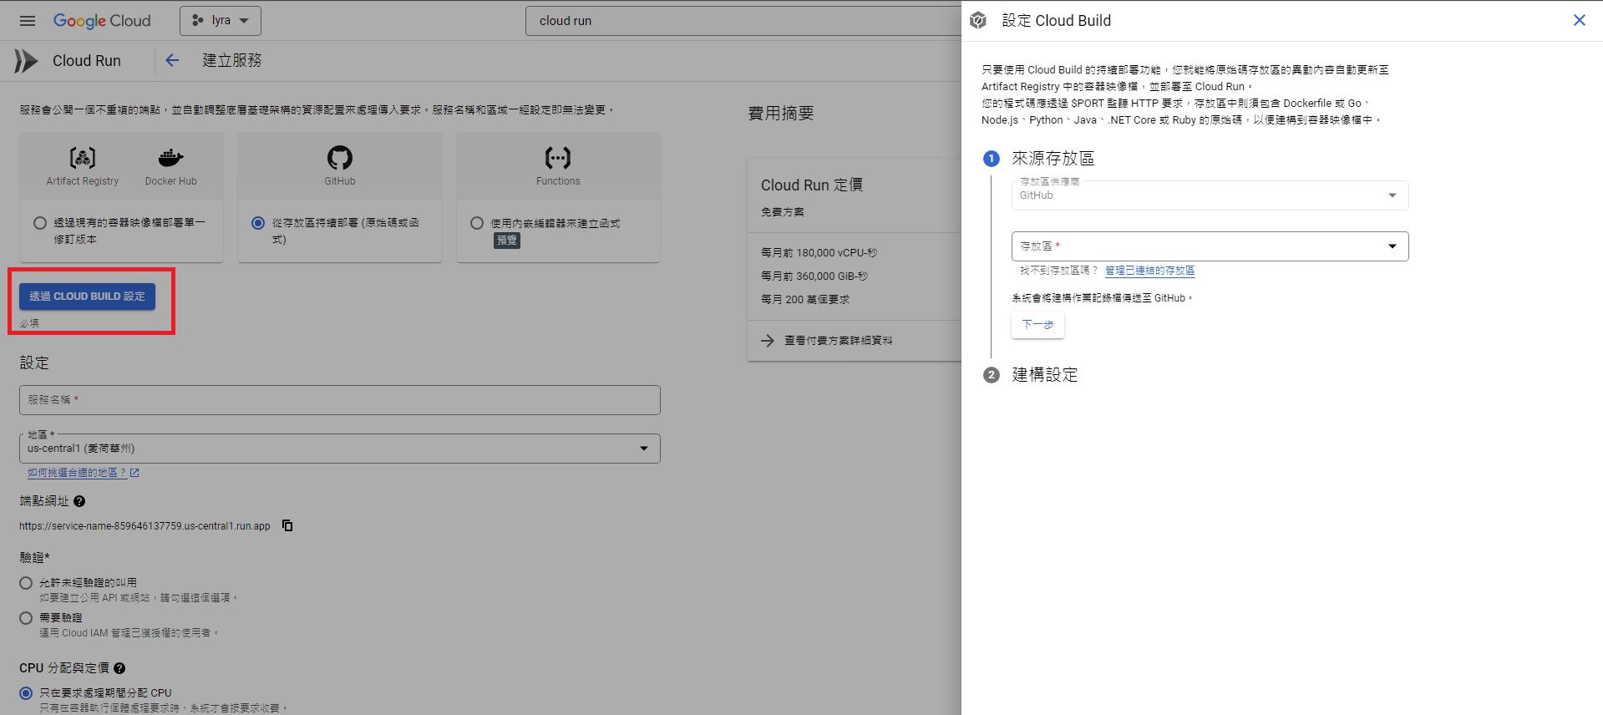Image resolution: width=1603 pixels, height=715 pixels.
Task: Click the 建立服務 page title
Action: pyautogui.click(x=231, y=61)
